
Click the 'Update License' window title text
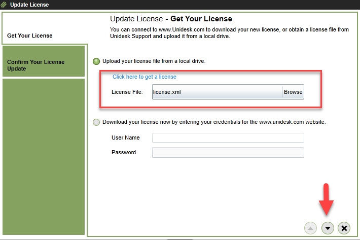(29, 5)
